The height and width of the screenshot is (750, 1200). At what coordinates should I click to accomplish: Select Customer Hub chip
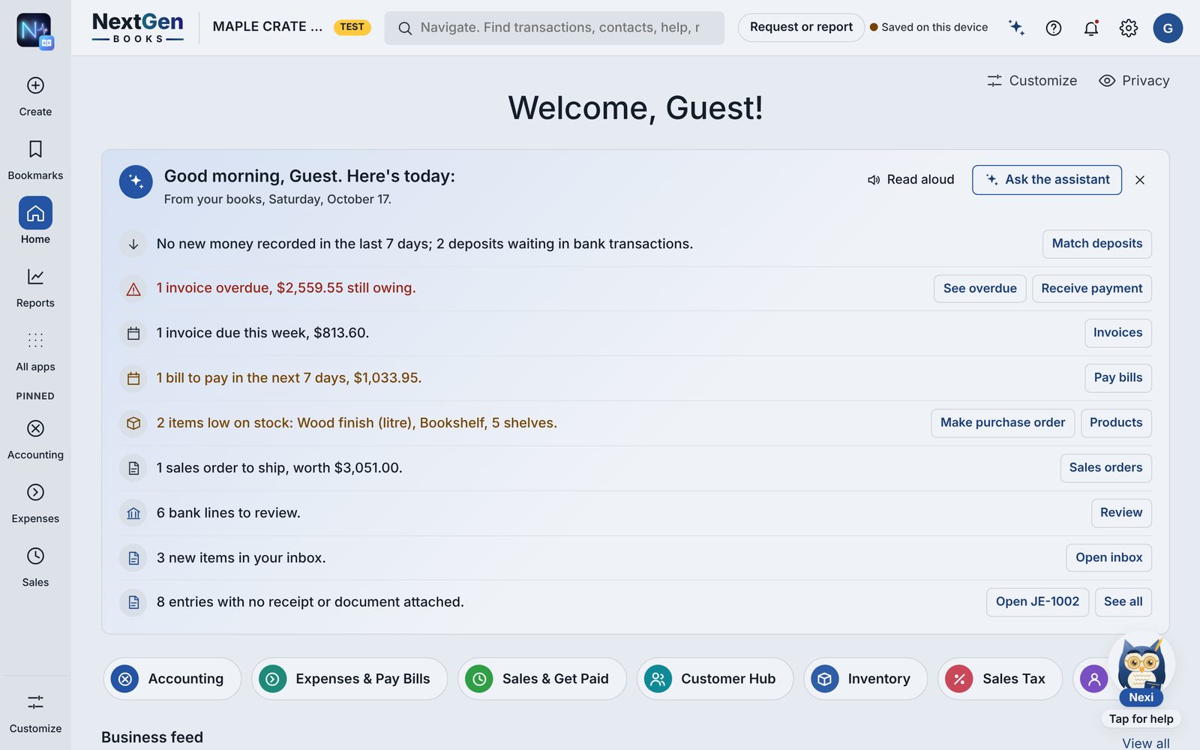pos(715,679)
